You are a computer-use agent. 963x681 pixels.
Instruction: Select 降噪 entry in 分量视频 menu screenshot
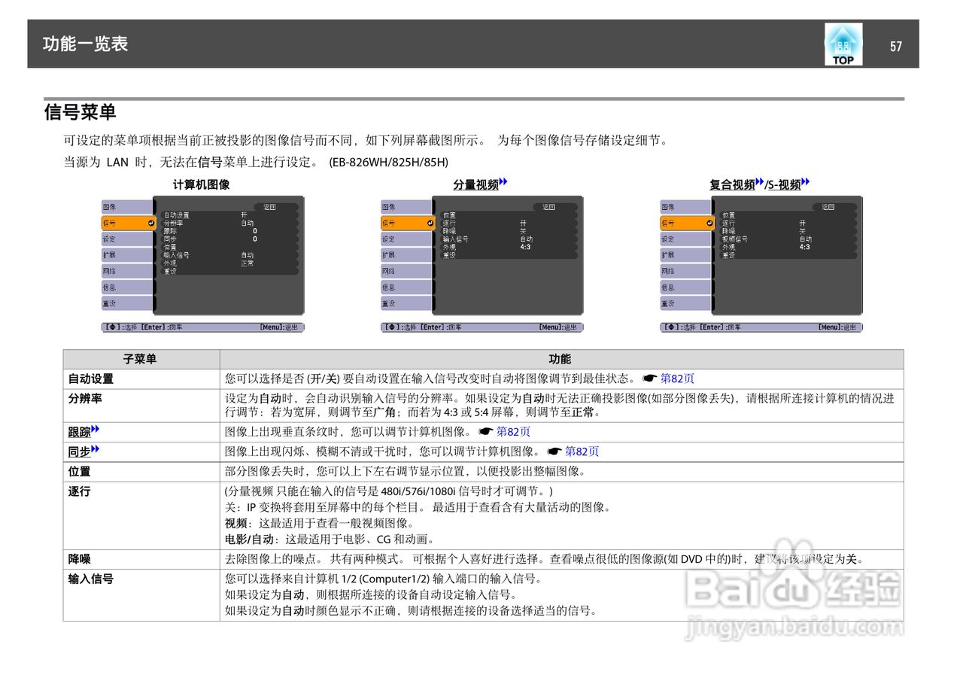click(x=508, y=231)
